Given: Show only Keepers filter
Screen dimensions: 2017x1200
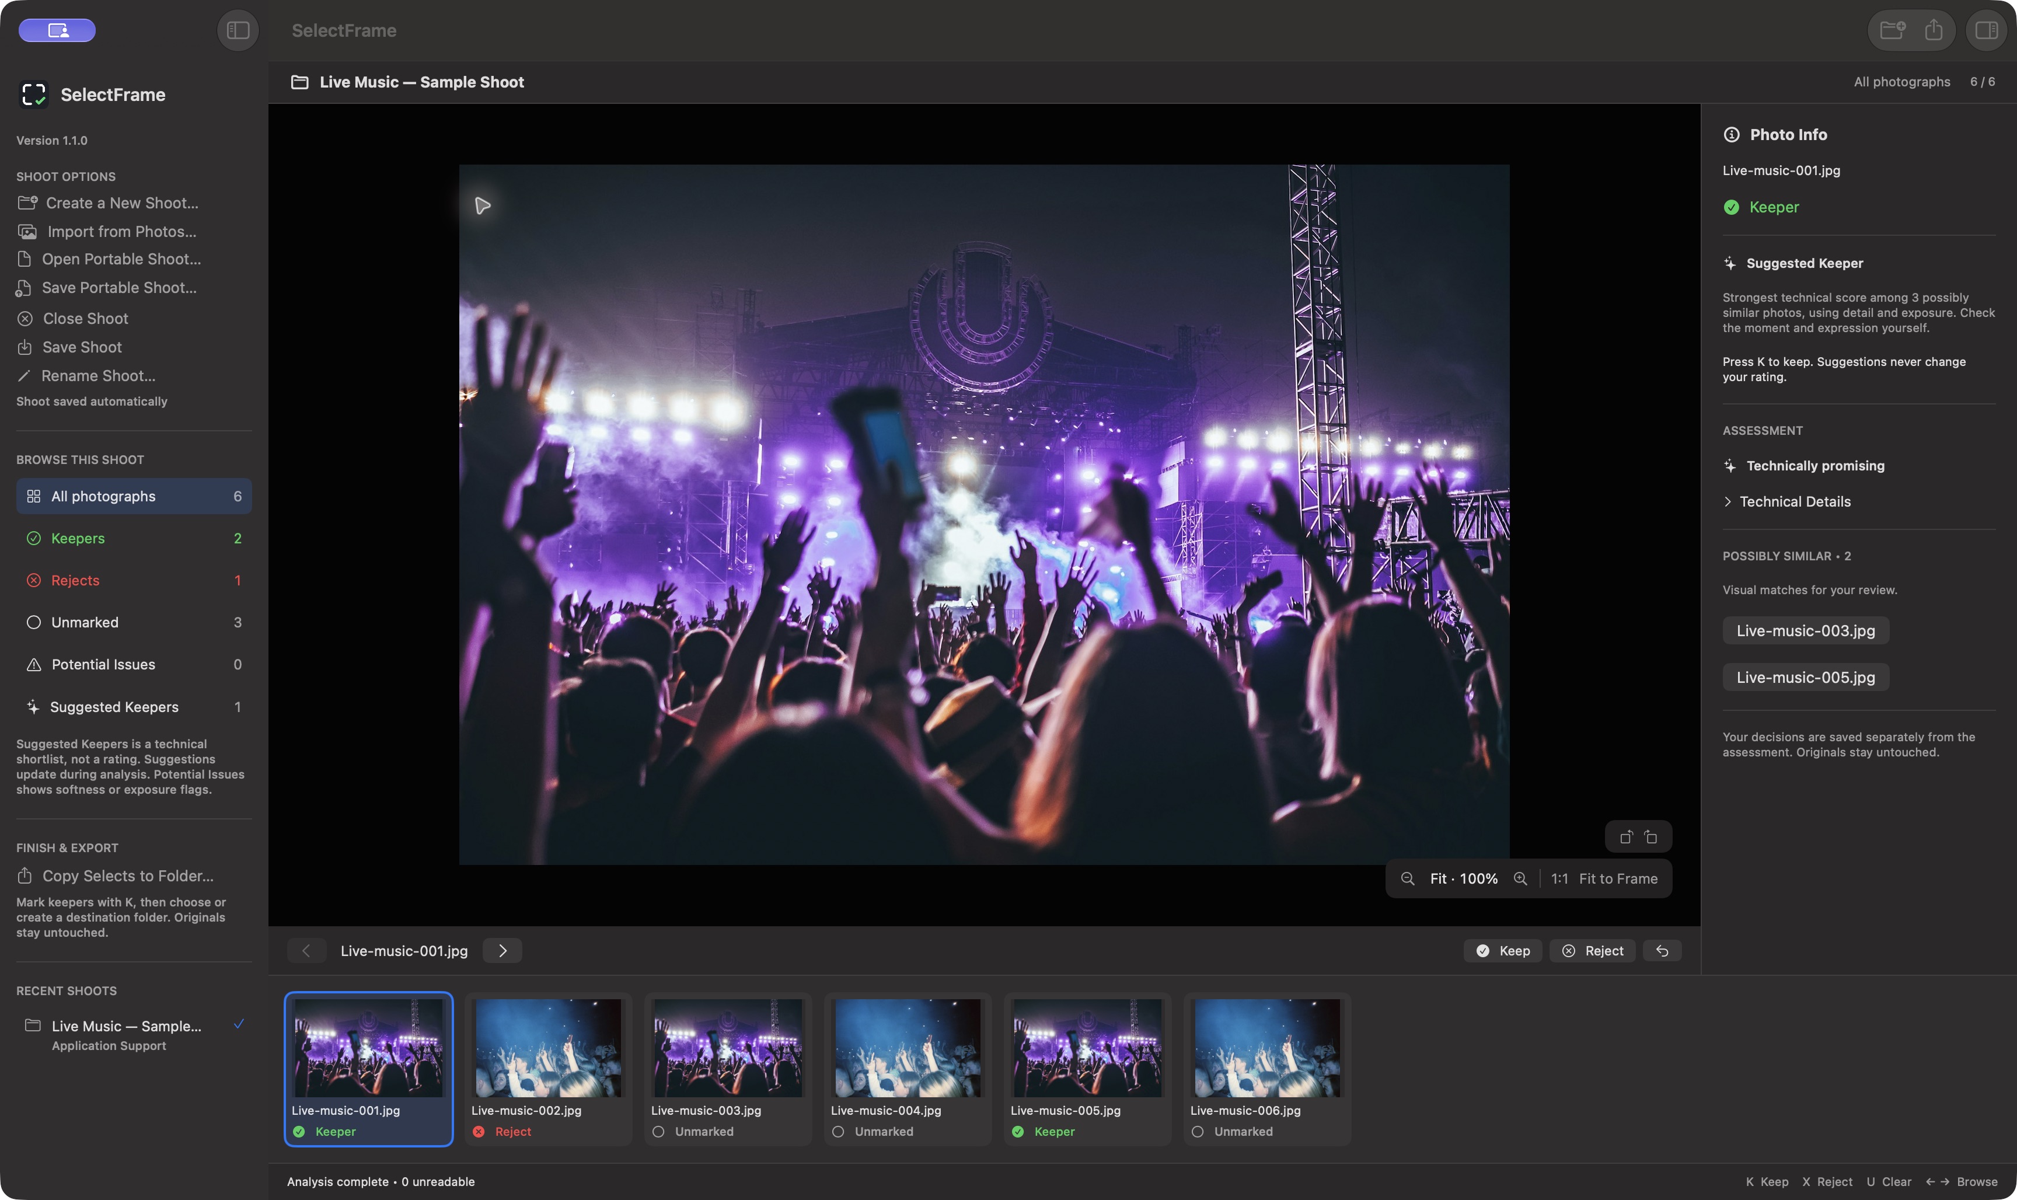Looking at the screenshot, I should click(x=134, y=539).
